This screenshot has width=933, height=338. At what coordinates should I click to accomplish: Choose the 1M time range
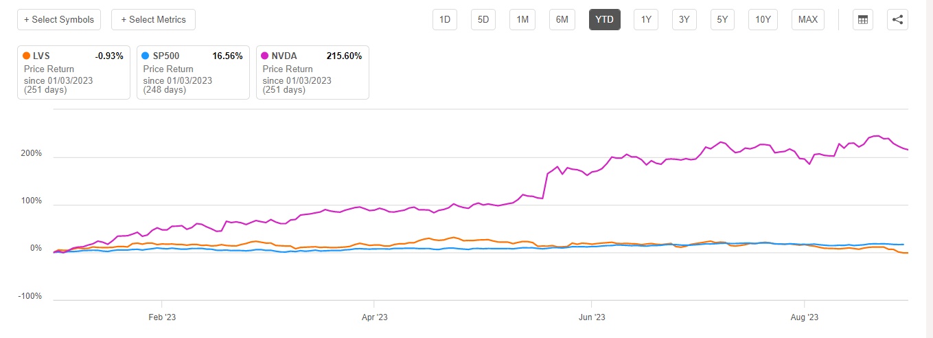pos(522,19)
